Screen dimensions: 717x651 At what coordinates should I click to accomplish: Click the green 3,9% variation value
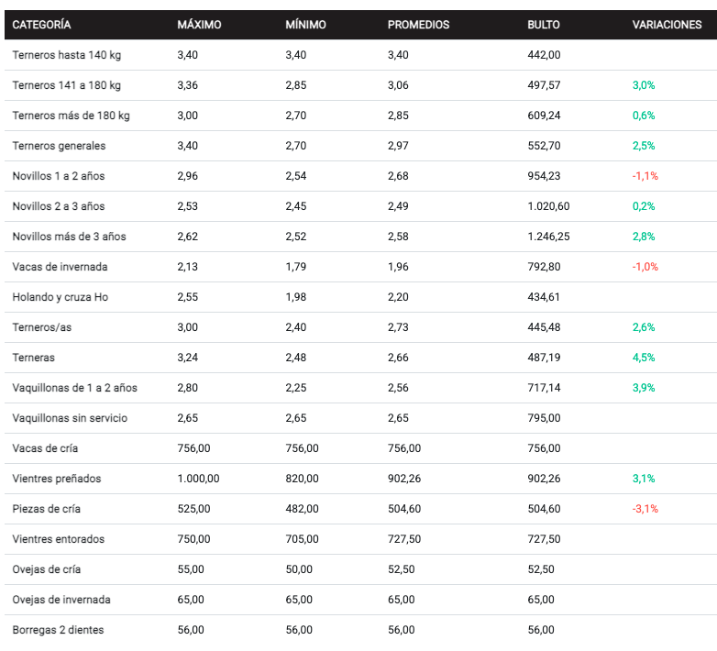pyautogui.click(x=644, y=388)
